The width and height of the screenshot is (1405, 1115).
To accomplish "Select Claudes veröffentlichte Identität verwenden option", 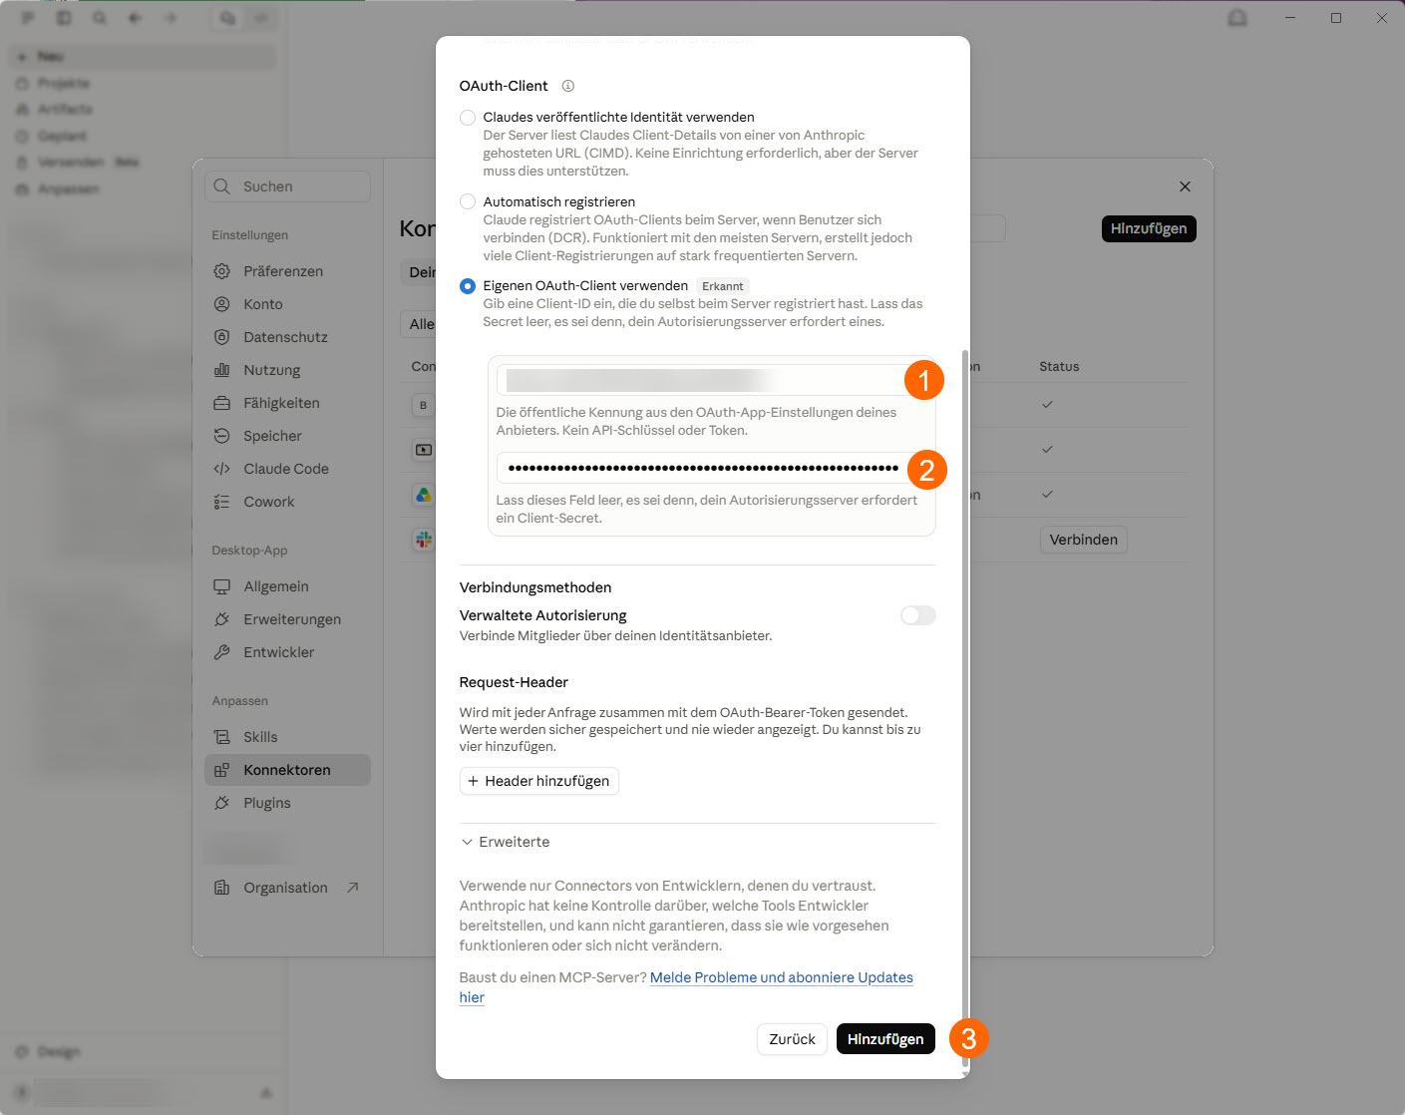I will pyautogui.click(x=467, y=118).
